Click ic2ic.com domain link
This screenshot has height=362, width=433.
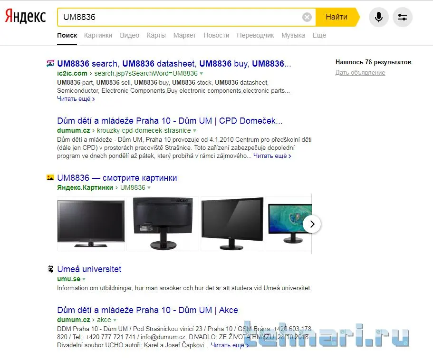pyautogui.click(x=72, y=73)
